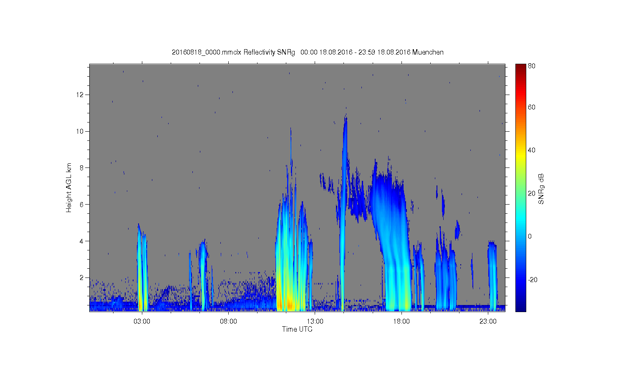Screen dimensions: 626x375
Task: Click the height axis label '4'
Action: pos(82,241)
